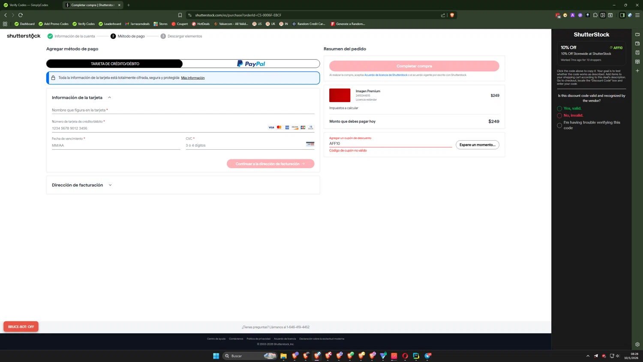643x362 pixels.
Task: Click the 'Método de pago' step
Action: click(x=127, y=36)
